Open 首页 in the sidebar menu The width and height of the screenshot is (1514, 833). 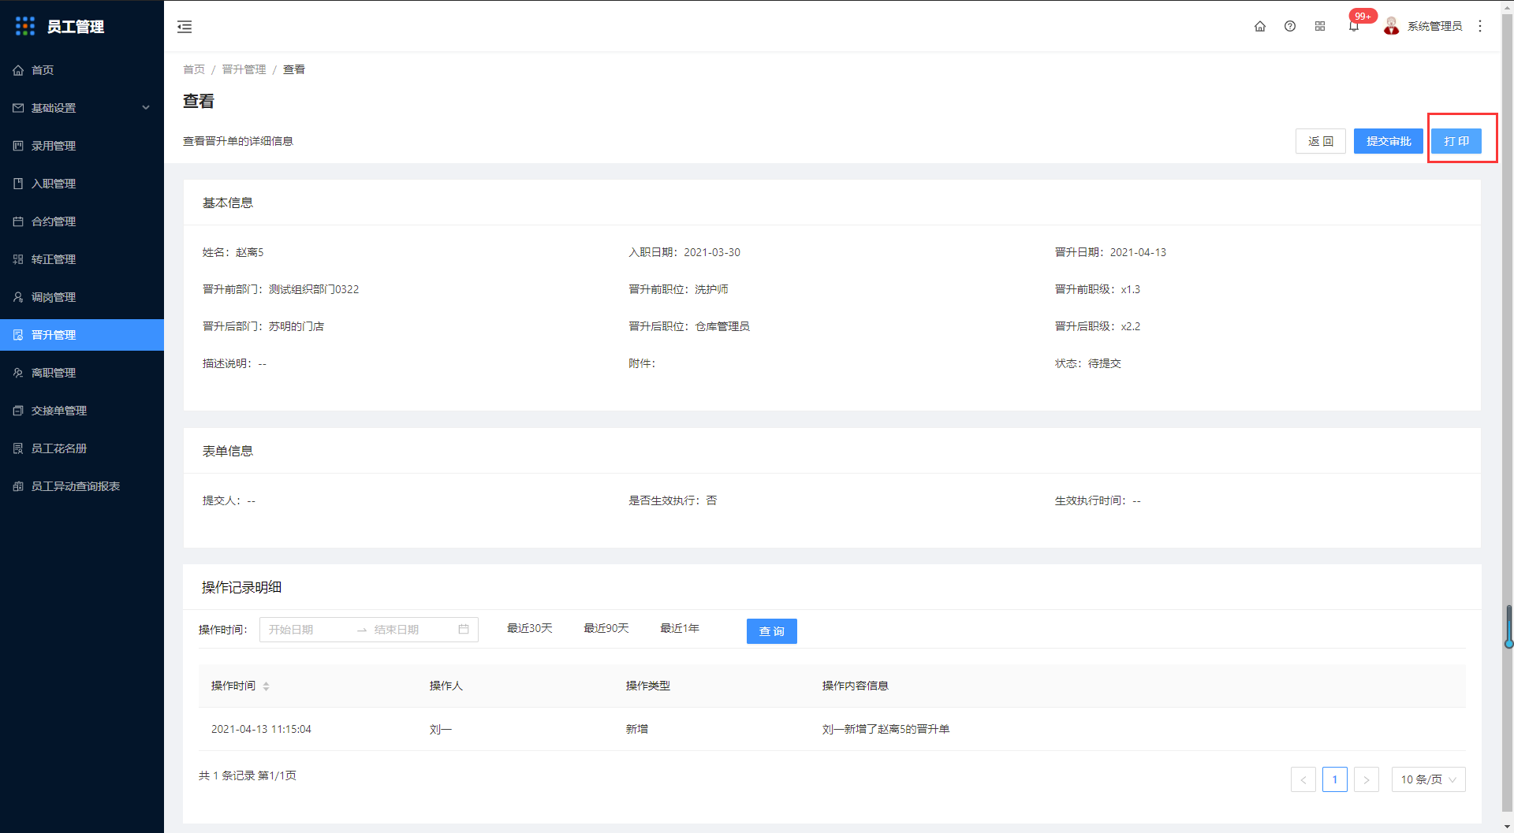pos(82,70)
